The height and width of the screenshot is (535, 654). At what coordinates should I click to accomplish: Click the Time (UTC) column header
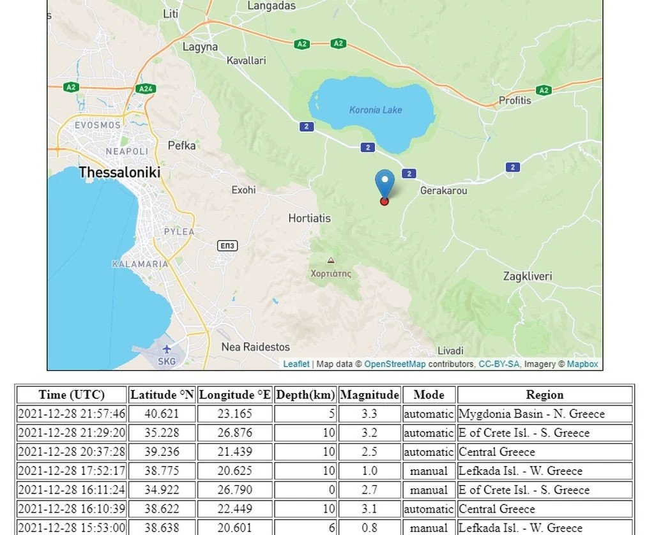72,395
